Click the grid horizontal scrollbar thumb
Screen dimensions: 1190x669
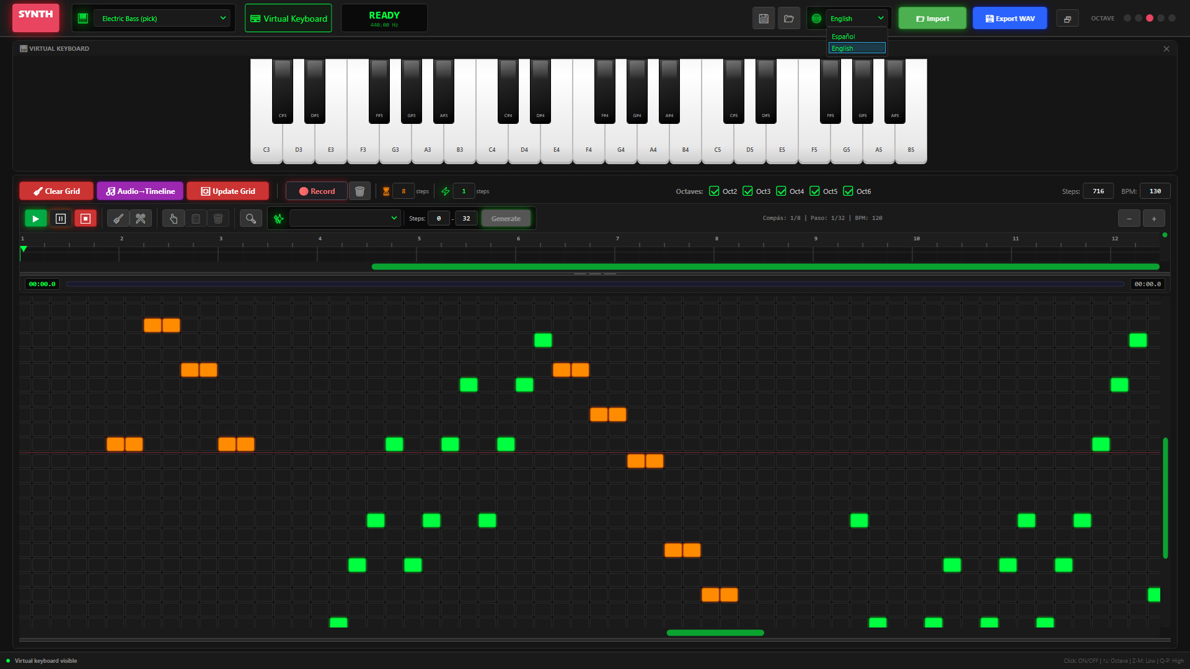point(715,632)
